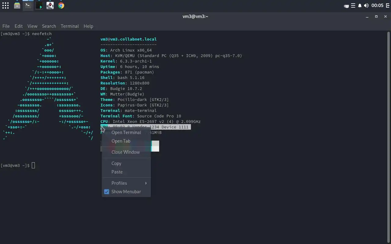This screenshot has width=391, height=244.
Task: Open the green system monitor panel icon
Action: click(39, 5)
